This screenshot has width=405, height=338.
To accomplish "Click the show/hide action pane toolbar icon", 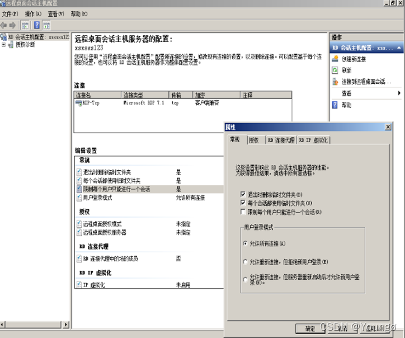I will (47, 25).
